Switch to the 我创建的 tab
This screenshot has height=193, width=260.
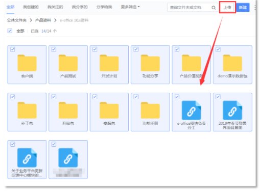[31, 7]
